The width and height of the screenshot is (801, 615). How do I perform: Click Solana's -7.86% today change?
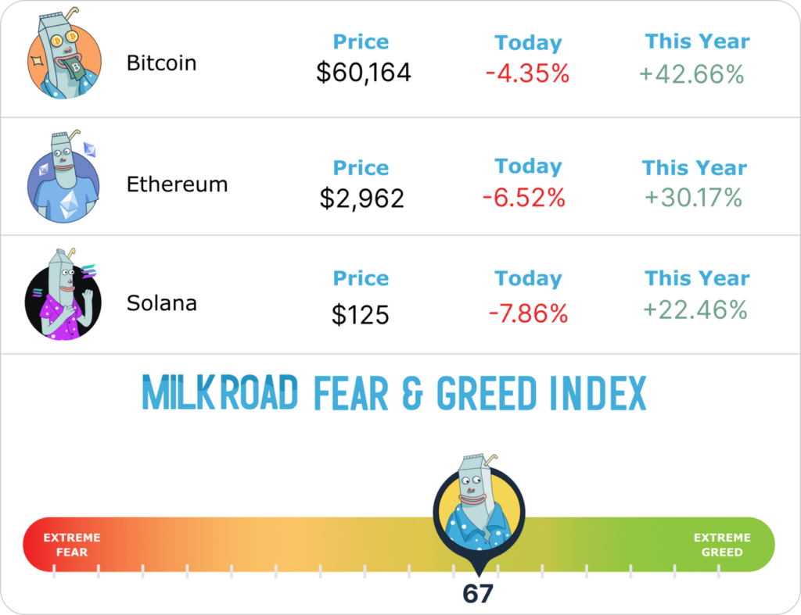[528, 313]
